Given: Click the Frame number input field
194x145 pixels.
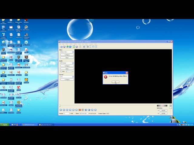Looking at the screenshot, I should pyautogui.click(x=66, y=114).
